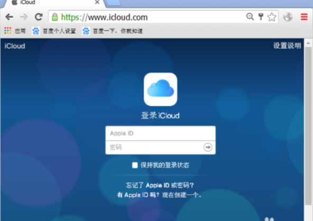This screenshot has height=221, width=313.
Task: Click the iCloud cloud app icon
Action: tap(161, 89)
